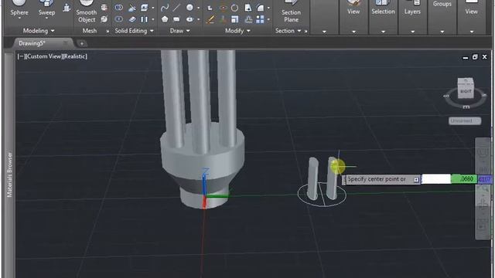495x278 pixels.
Task: Open the upper flyout arrow in the Solid Editing icon rows
Action: (x=153, y=8)
